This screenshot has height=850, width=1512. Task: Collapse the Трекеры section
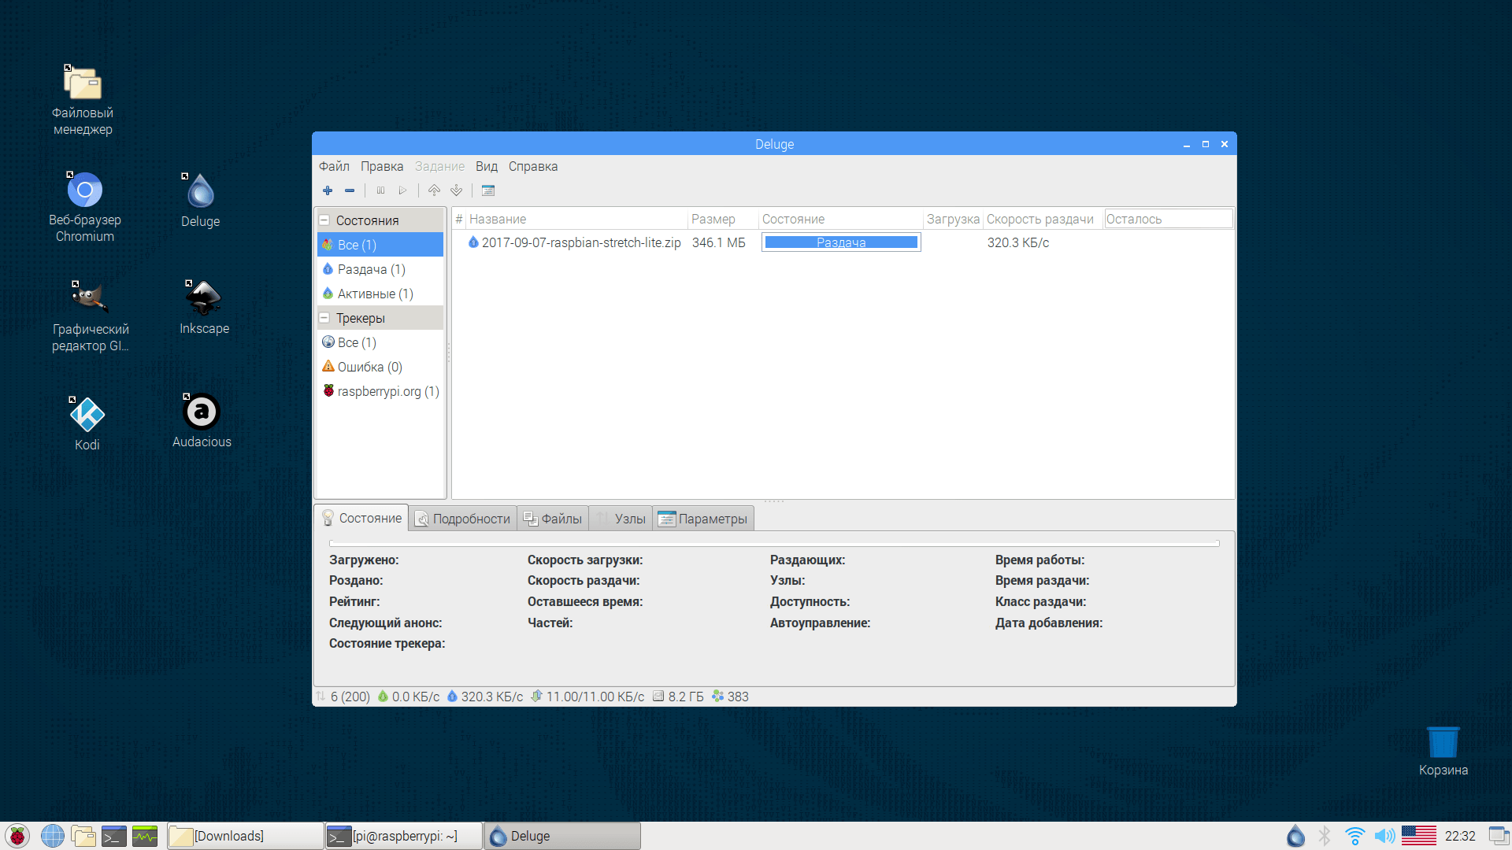[324, 318]
